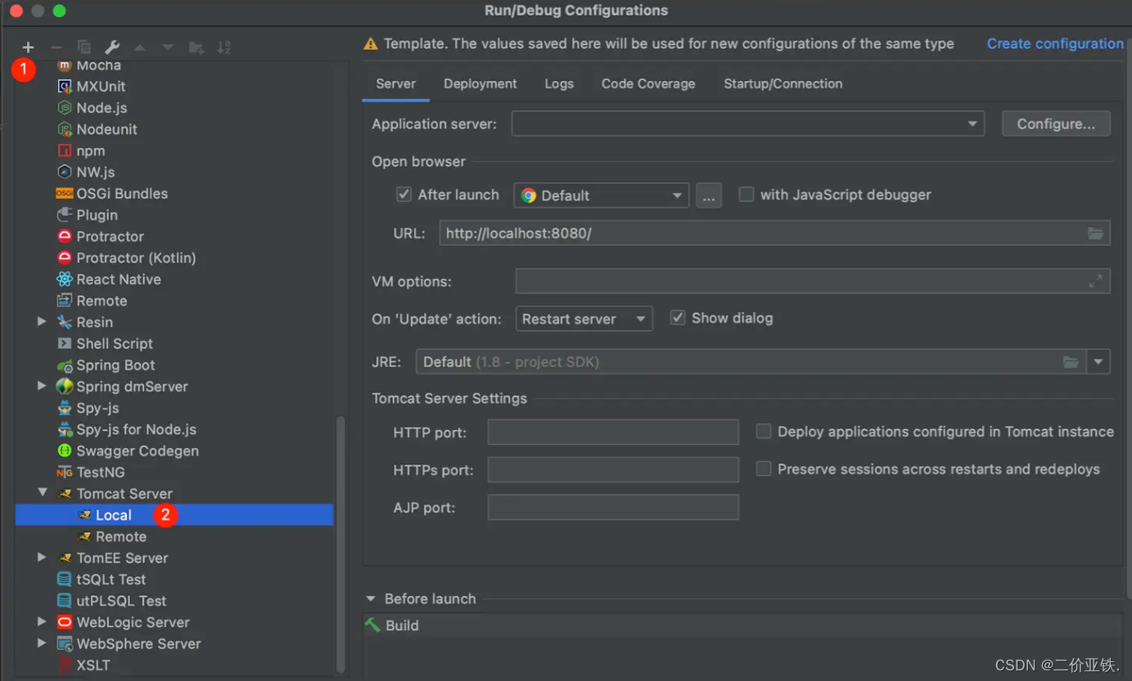Click the green hammer Build icon

(373, 625)
